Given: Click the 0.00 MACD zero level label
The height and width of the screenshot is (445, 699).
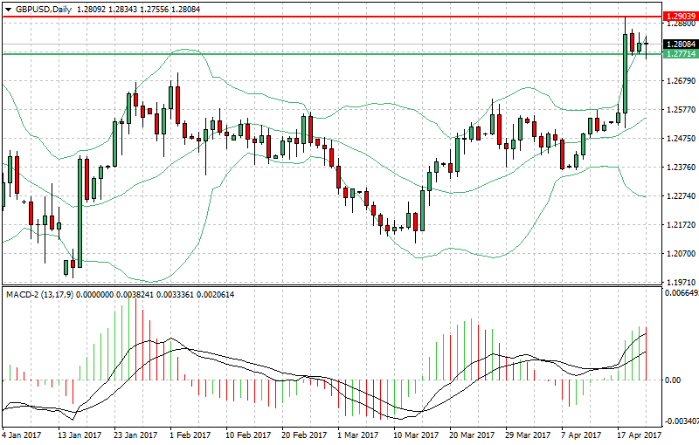Looking at the screenshot, I should tap(673, 380).
